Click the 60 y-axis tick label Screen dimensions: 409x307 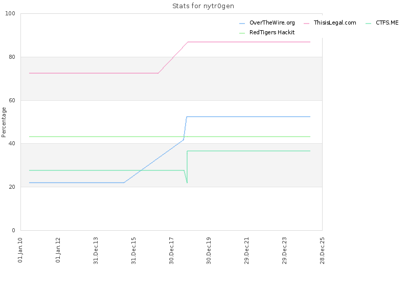pyautogui.click(x=12, y=100)
